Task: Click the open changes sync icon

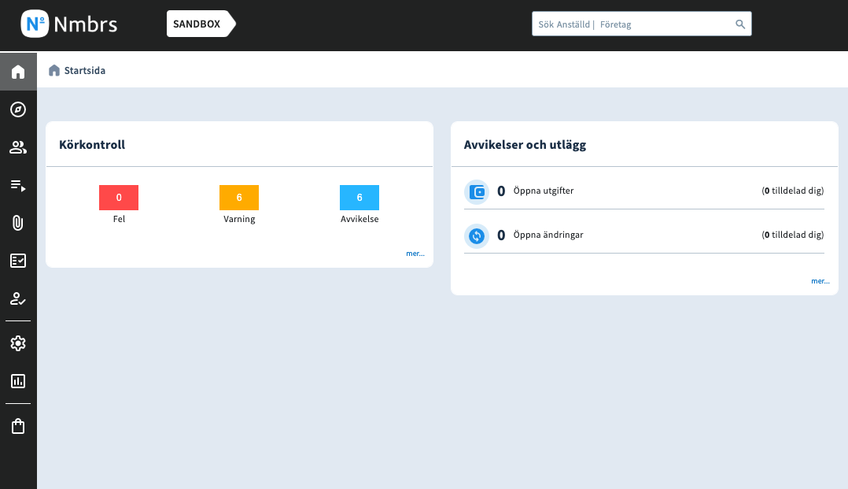Action: (477, 235)
